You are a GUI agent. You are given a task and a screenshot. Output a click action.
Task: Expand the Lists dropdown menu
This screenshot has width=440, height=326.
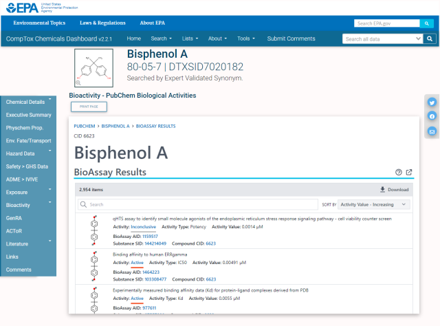(190, 39)
